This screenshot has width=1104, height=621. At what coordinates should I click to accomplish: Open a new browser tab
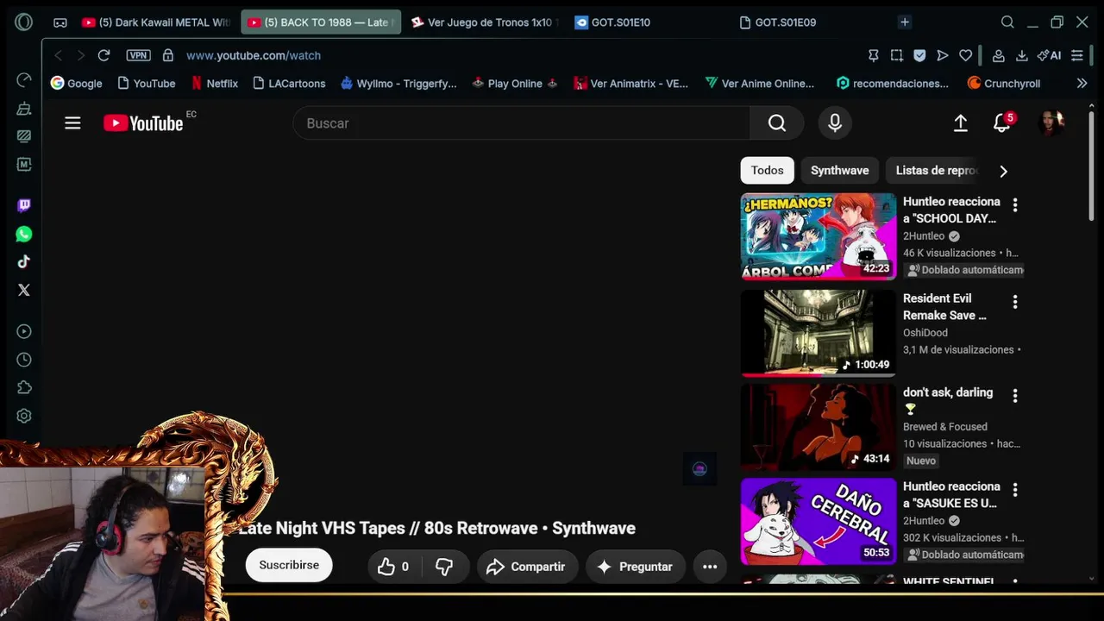point(905,22)
